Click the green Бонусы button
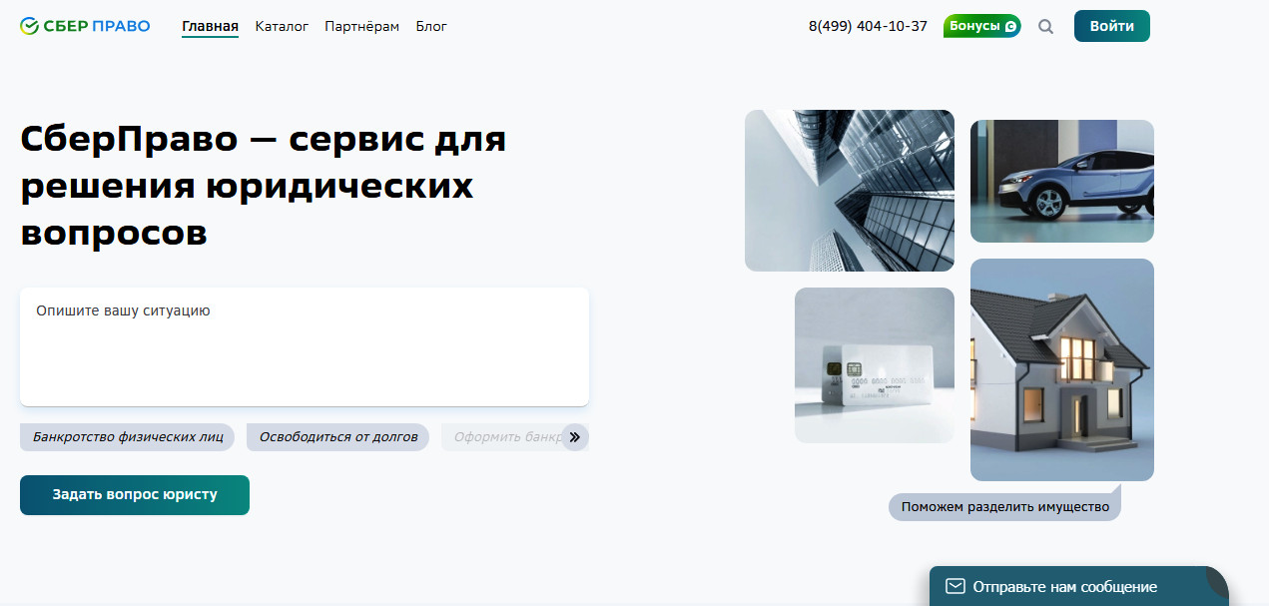The height and width of the screenshot is (606, 1269). (x=982, y=26)
